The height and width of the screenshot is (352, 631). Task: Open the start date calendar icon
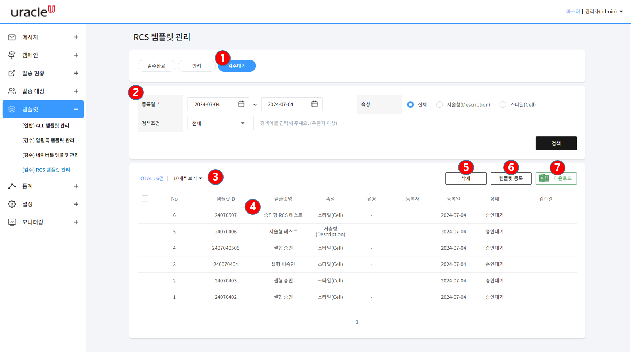pos(241,104)
